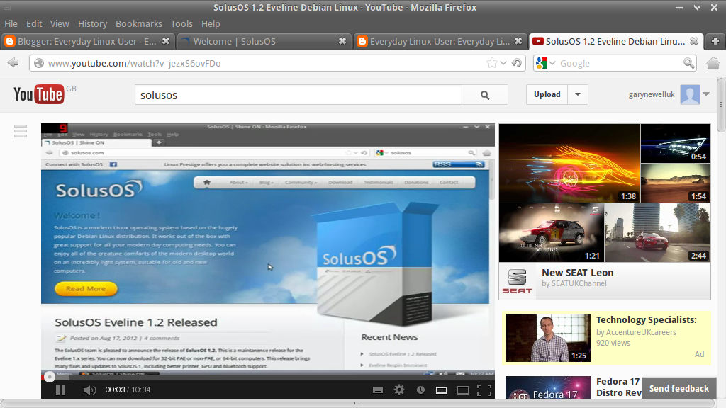Screen dimensions: 726x408
Task: Click the page vertical scrollbar
Action: click(721, 105)
